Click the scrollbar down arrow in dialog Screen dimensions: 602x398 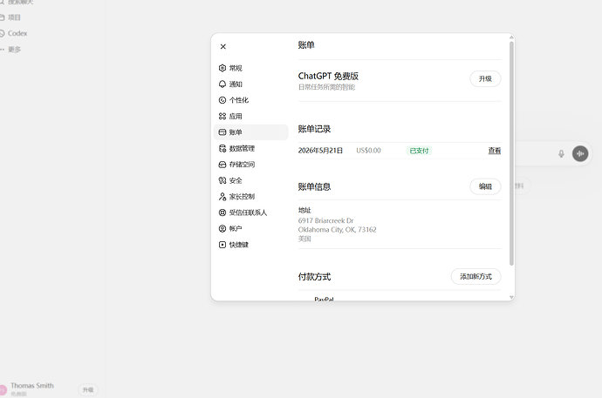tap(511, 297)
